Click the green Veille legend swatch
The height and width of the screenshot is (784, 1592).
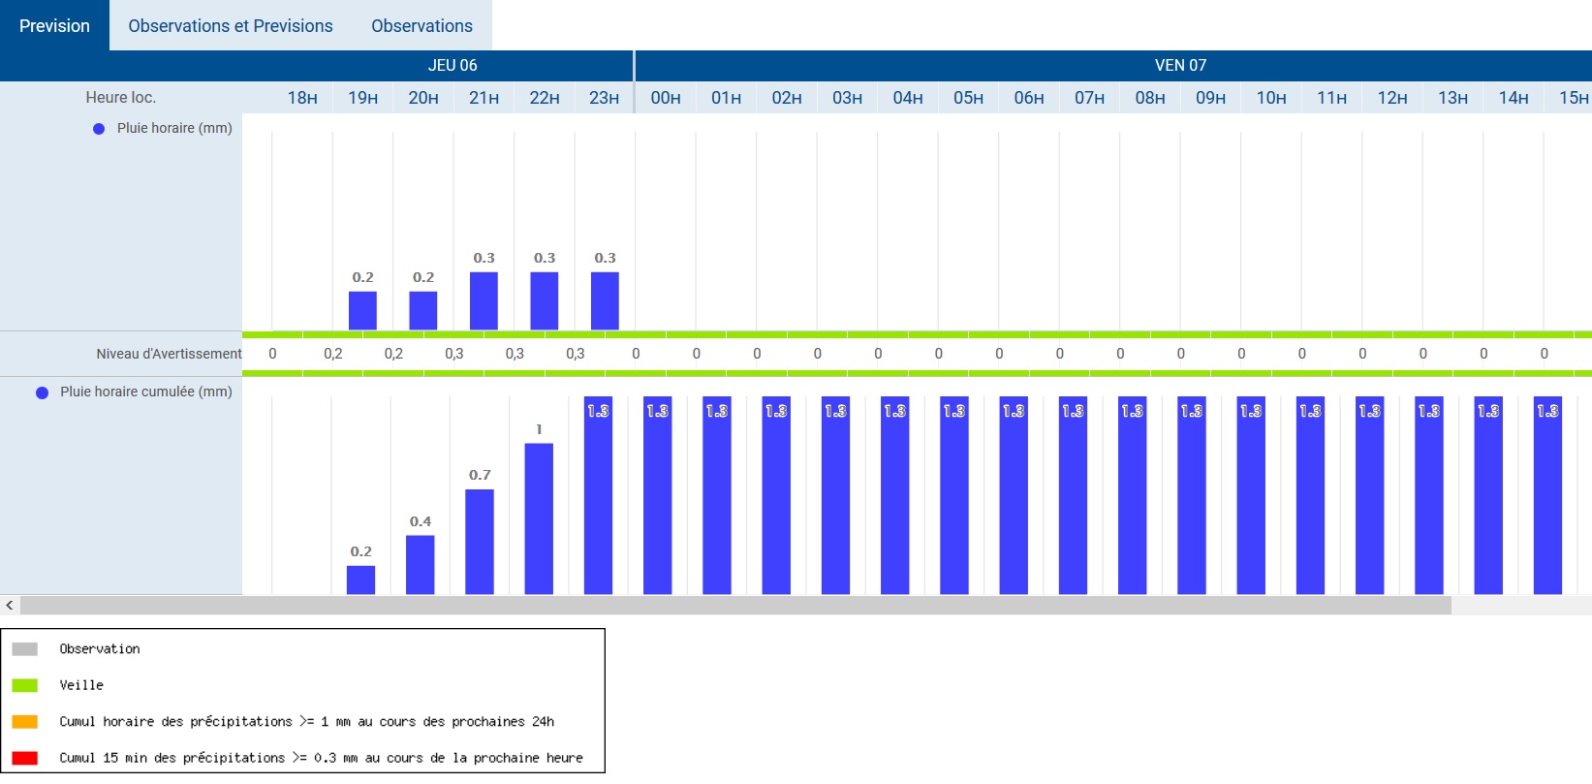25,685
